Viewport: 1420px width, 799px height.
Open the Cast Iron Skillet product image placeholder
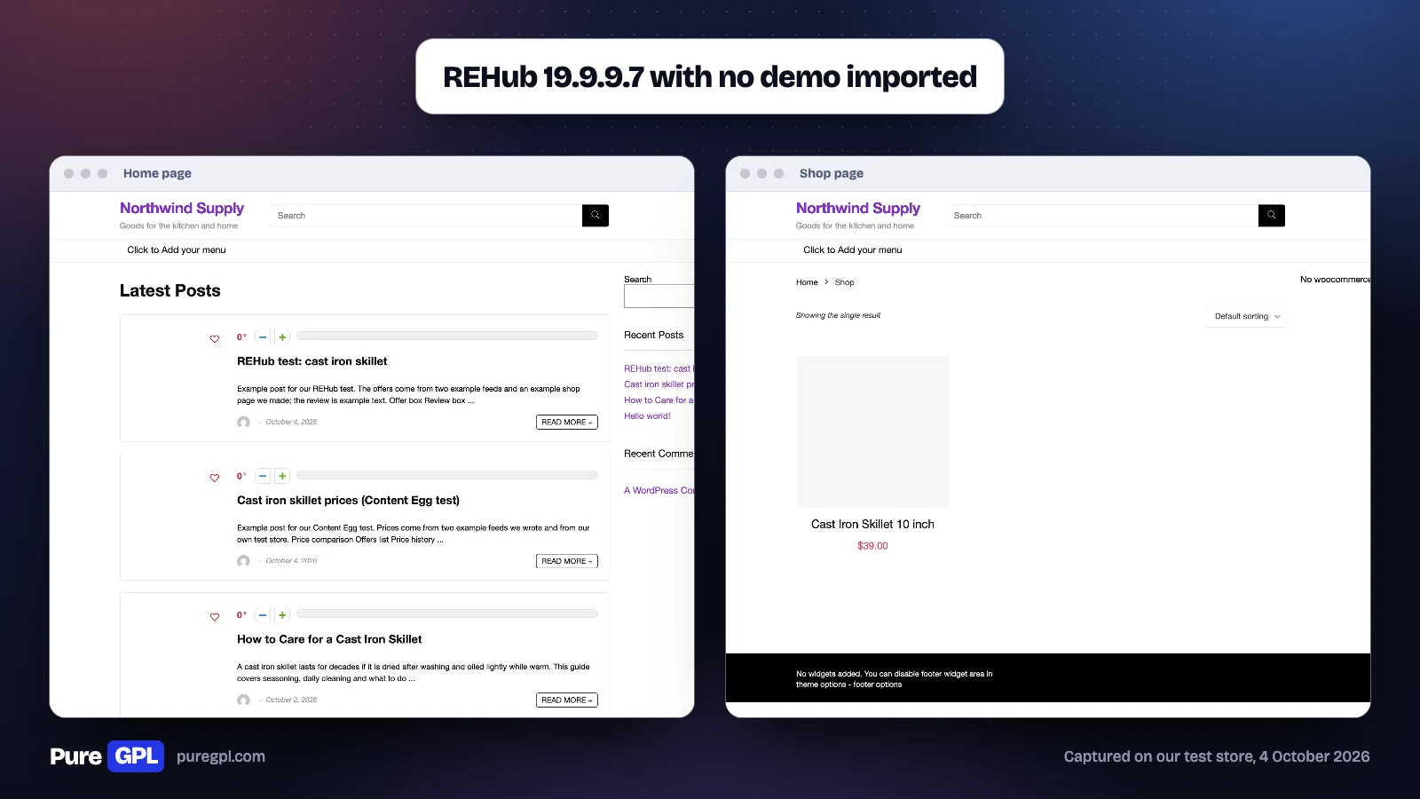pyautogui.click(x=872, y=431)
